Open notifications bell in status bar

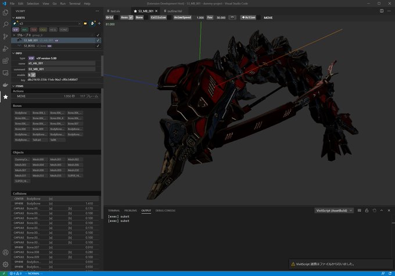[x=390, y=274]
